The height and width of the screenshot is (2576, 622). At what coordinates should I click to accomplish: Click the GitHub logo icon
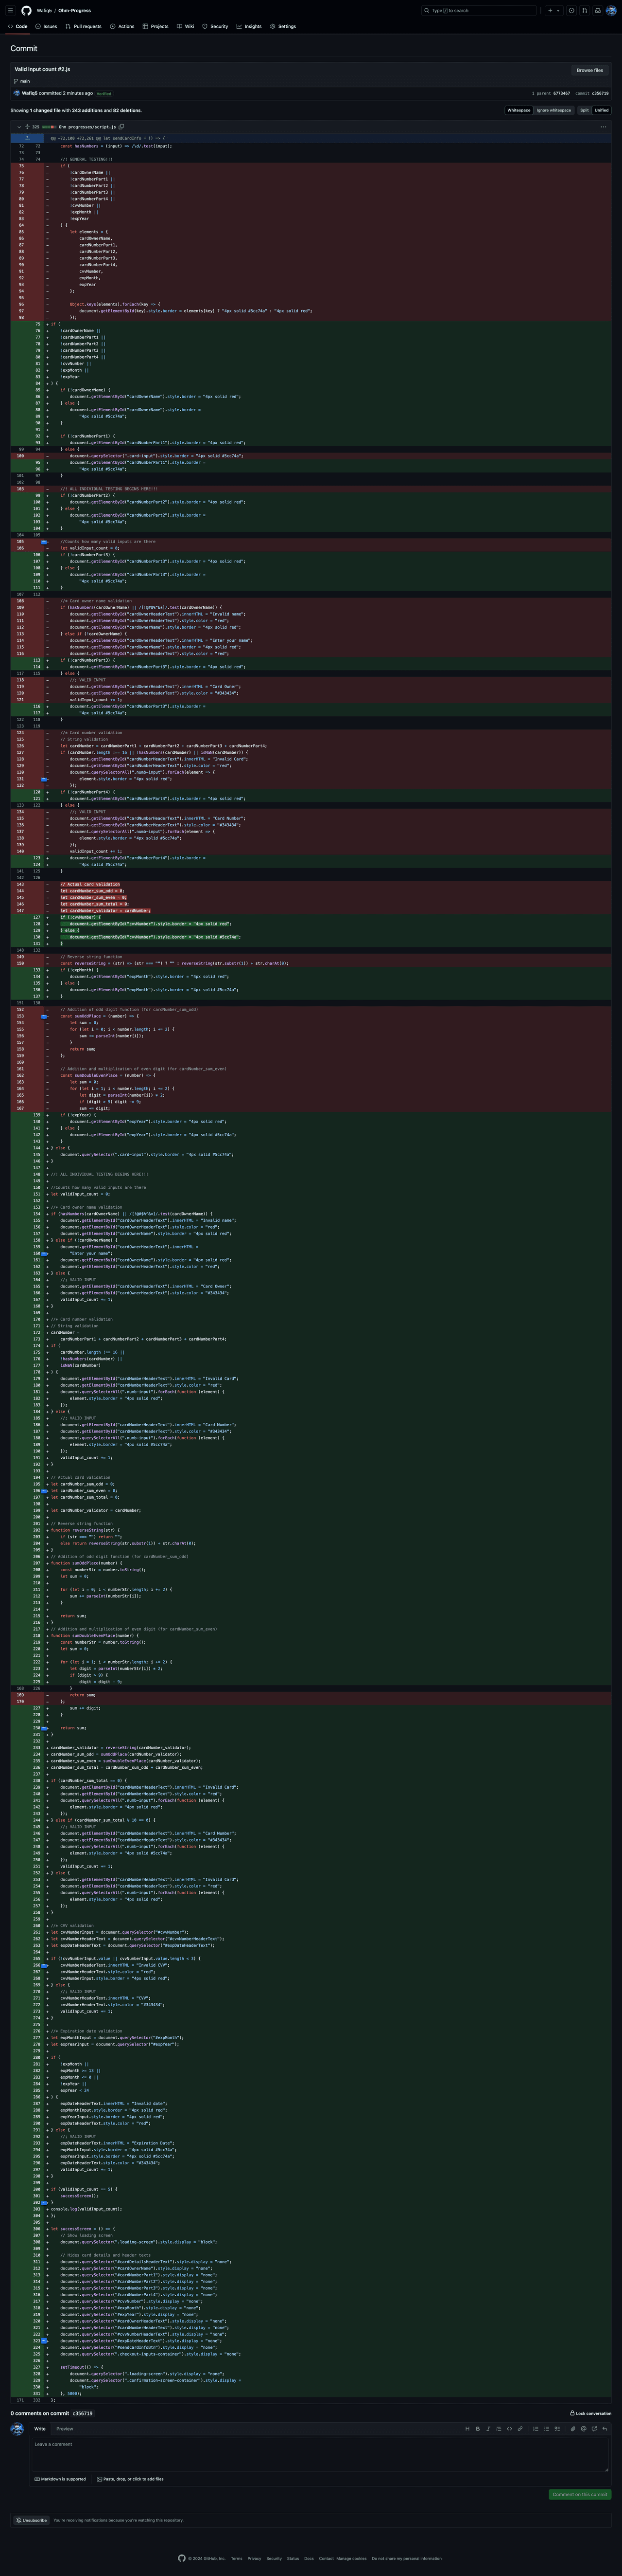pos(27,10)
